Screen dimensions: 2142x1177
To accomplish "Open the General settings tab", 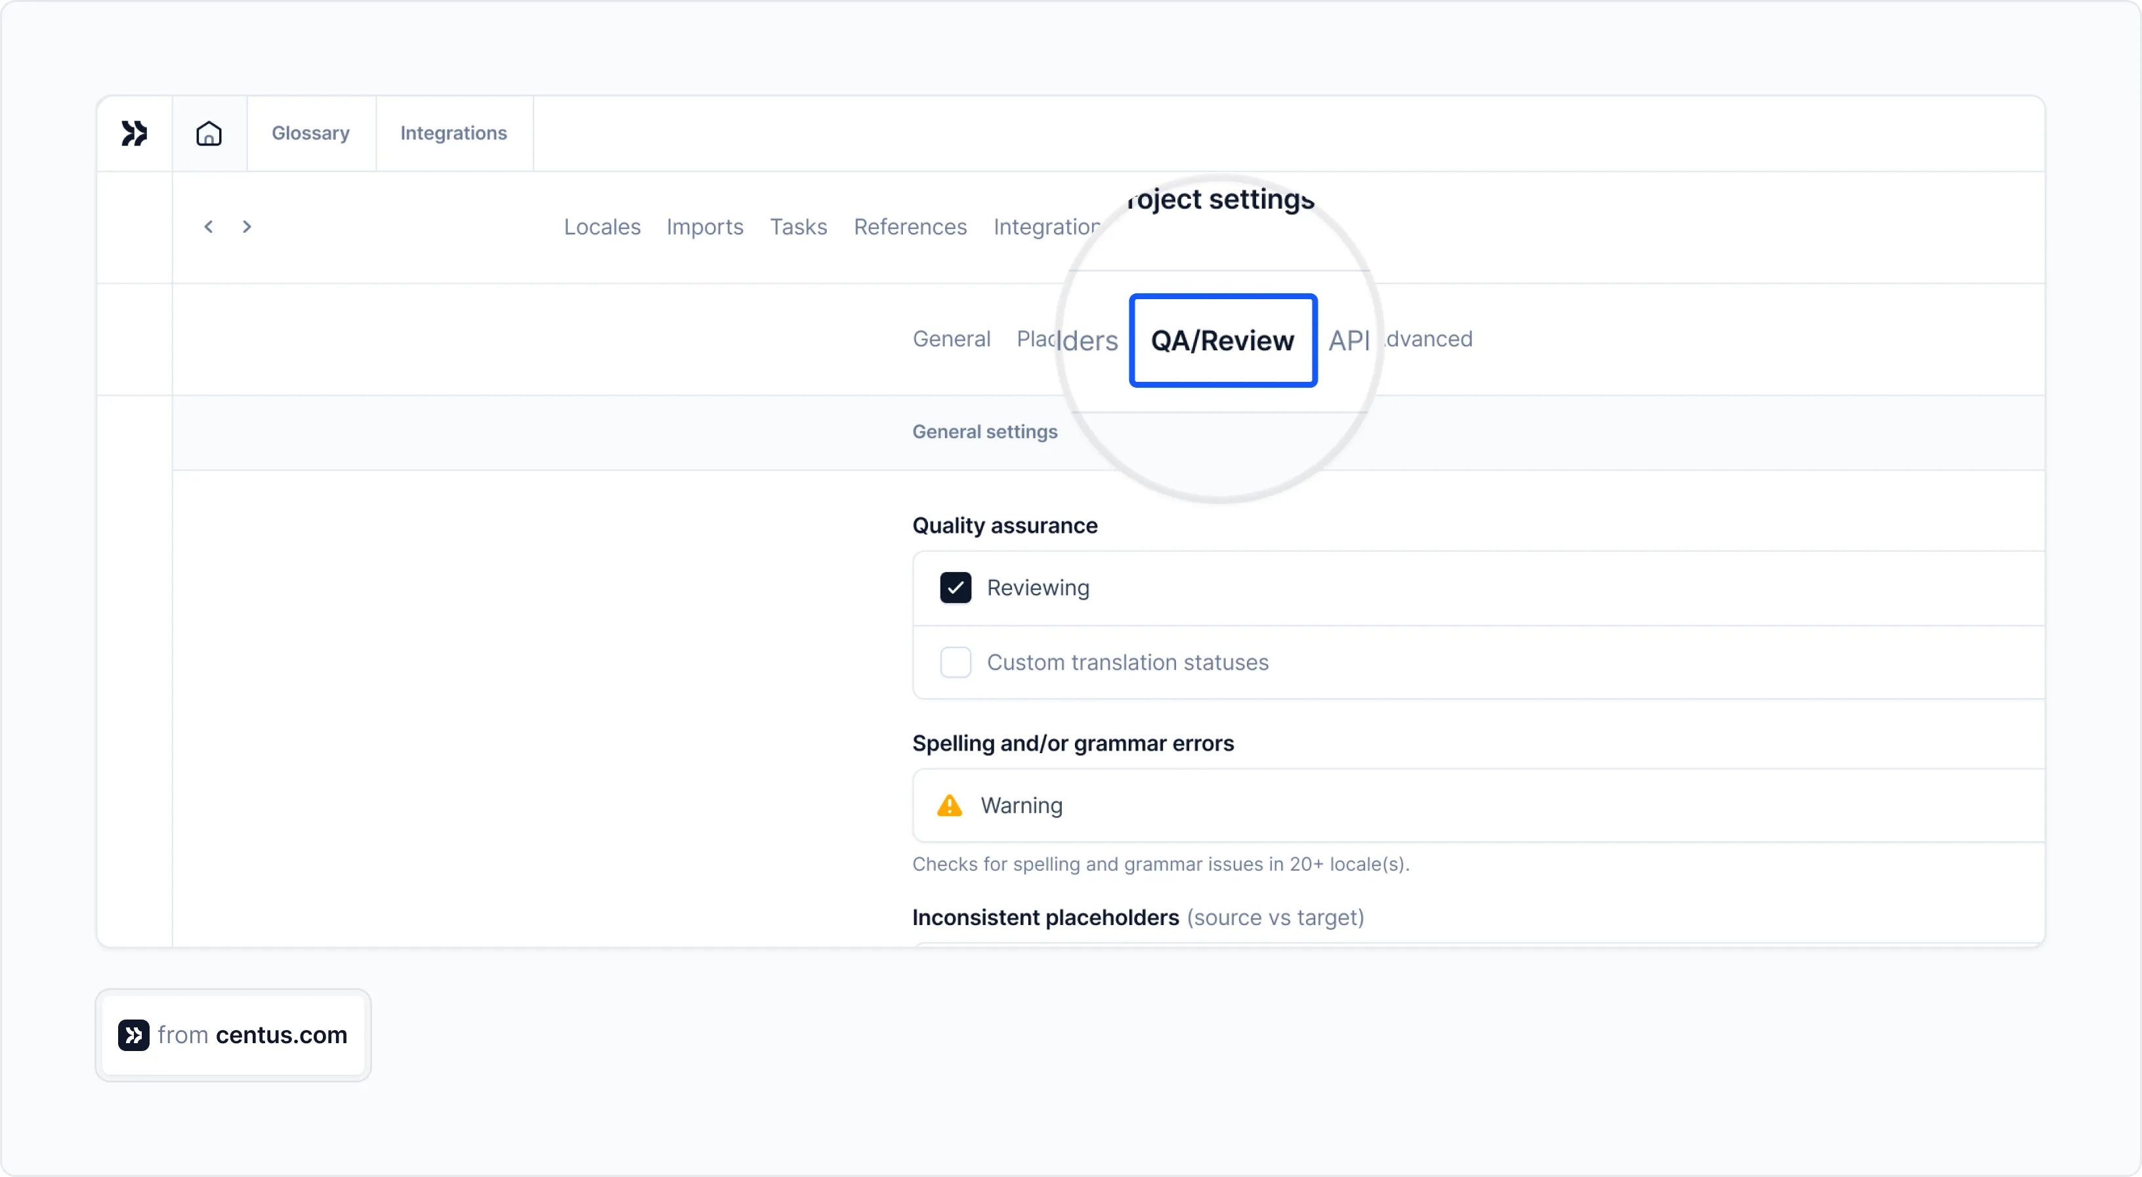I will click(952, 339).
